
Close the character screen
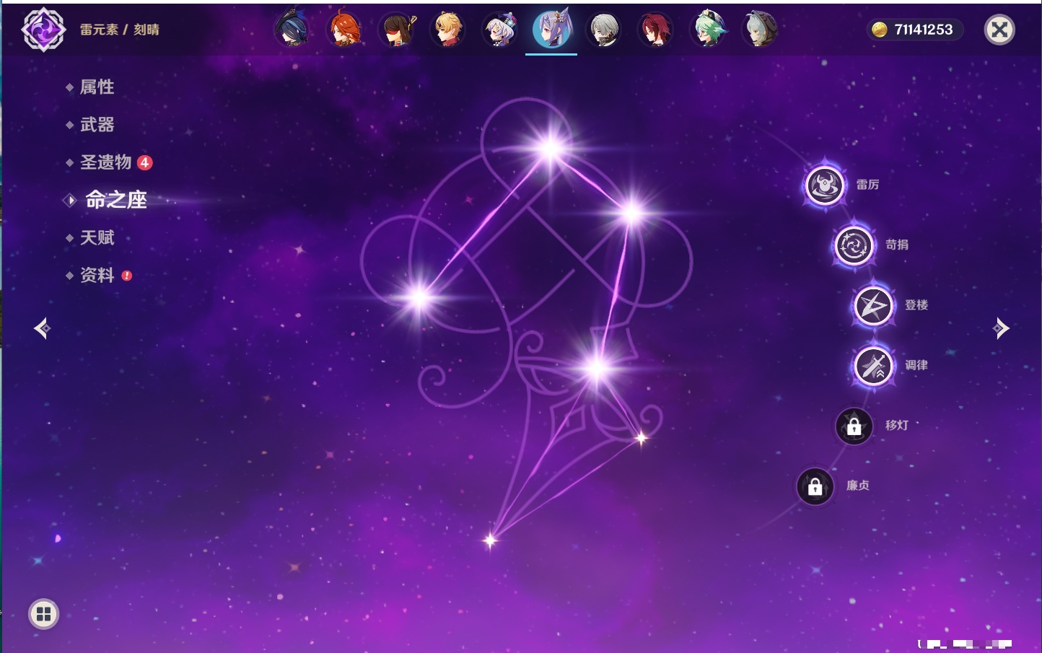(999, 30)
